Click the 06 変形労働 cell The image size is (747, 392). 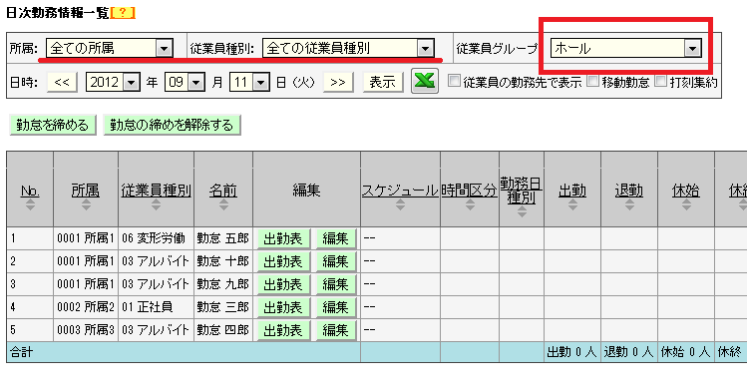pyautogui.click(x=156, y=238)
